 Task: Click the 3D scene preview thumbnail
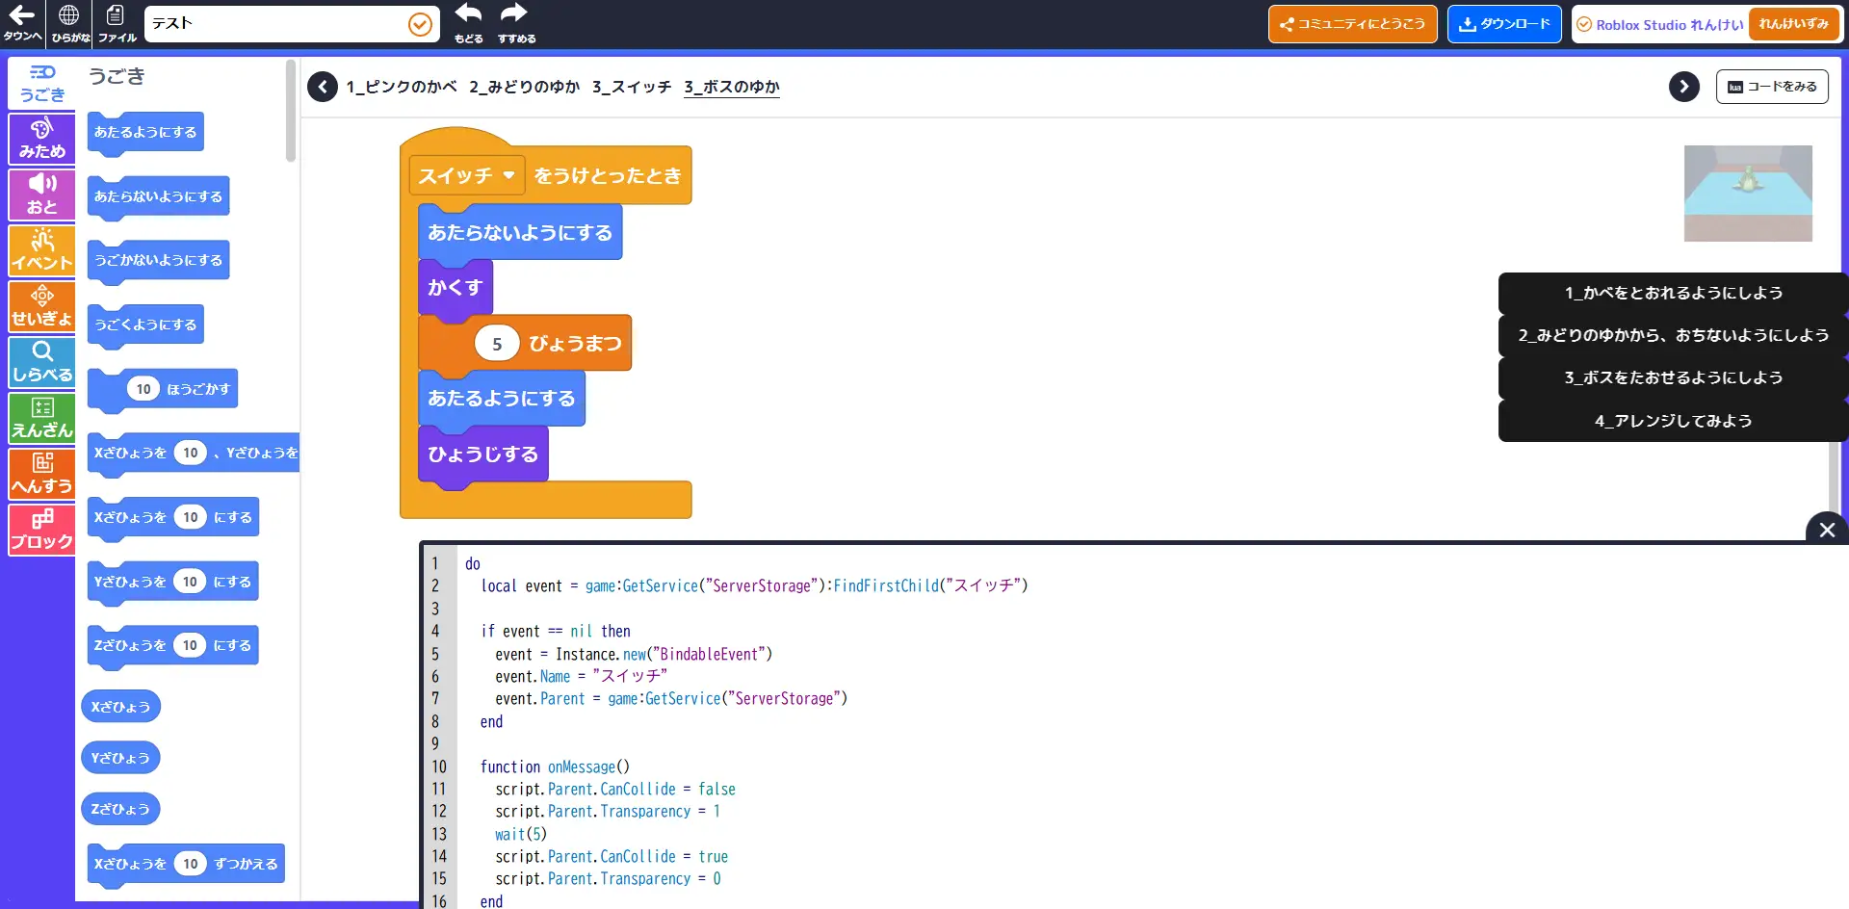coord(1747,193)
